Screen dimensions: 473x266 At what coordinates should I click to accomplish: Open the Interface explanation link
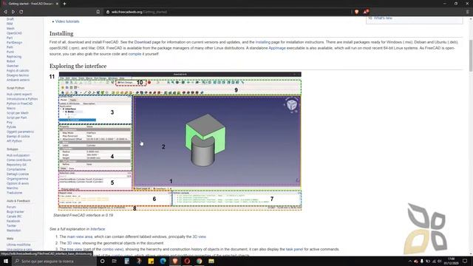[x=98, y=229]
